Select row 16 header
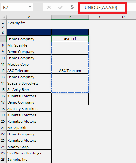Viewport: 136px width, 163px height. coord(3,96)
